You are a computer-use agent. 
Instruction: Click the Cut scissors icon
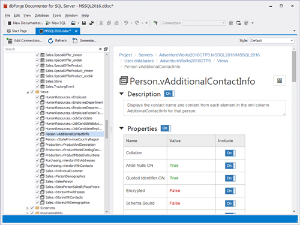point(101,23)
